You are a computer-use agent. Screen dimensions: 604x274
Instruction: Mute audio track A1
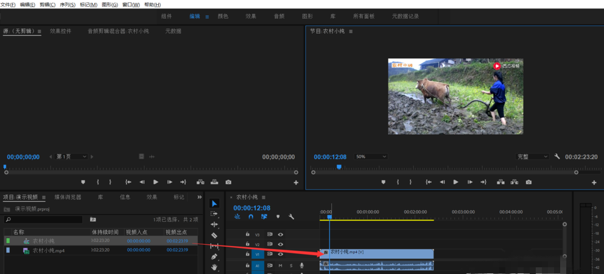[x=281, y=265]
